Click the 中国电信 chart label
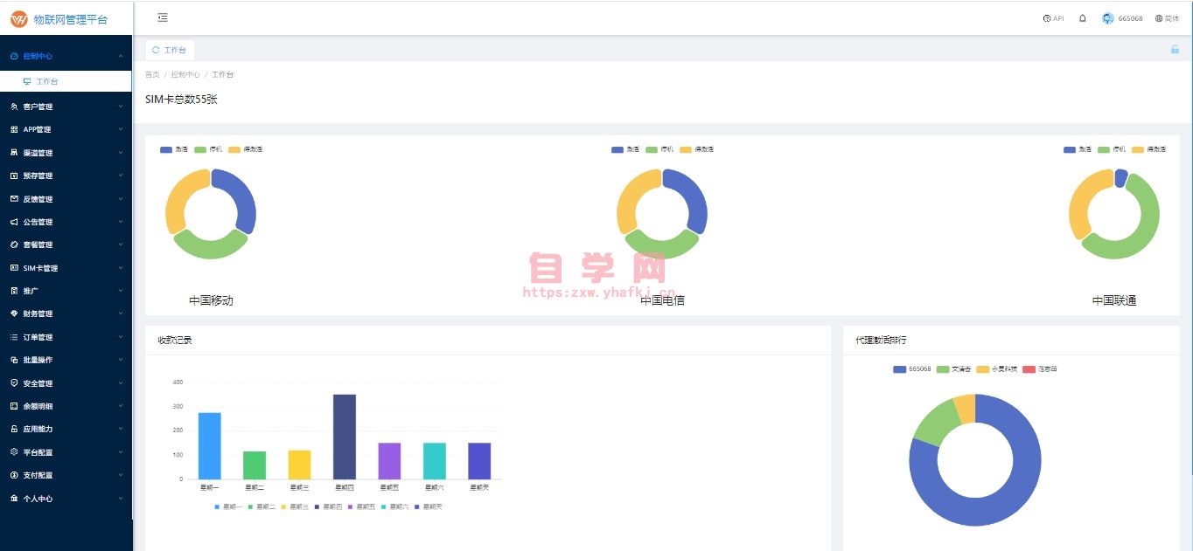Screen dimensions: 1193x551 (662, 300)
